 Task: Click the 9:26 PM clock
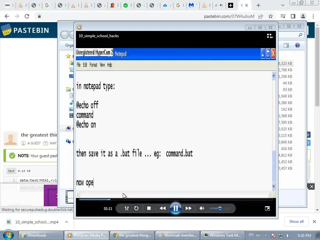(304, 236)
